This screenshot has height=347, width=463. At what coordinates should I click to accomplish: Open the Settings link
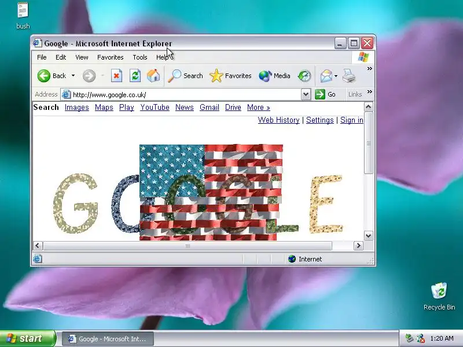coord(320,120)
